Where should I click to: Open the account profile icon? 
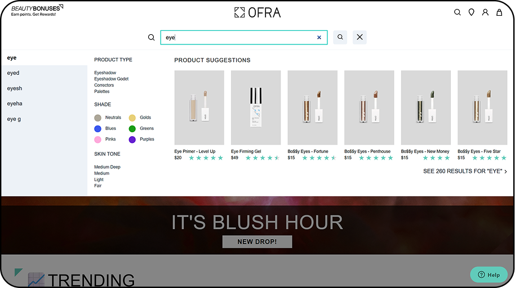pyautogui.click(x=485, y=12)
